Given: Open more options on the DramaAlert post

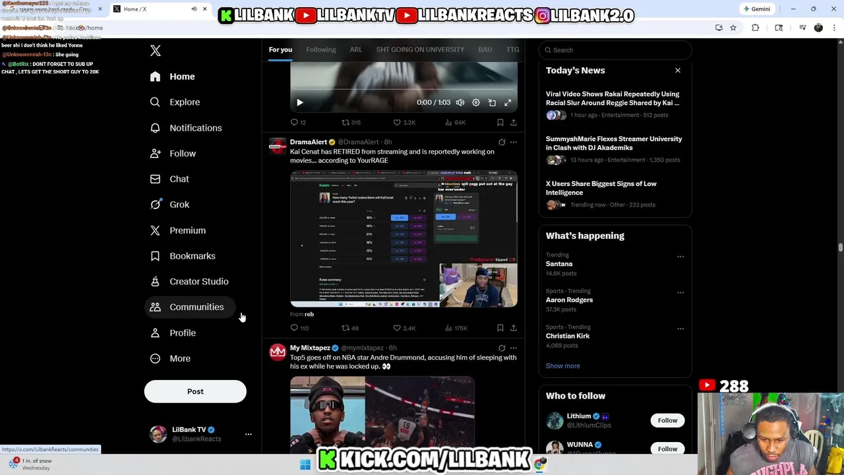Looking at the screenshot, I should pyautogui.click(x=514, y=142).
